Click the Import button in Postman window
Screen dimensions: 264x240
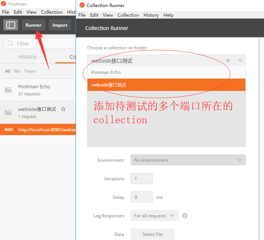(x=60, y=25)
